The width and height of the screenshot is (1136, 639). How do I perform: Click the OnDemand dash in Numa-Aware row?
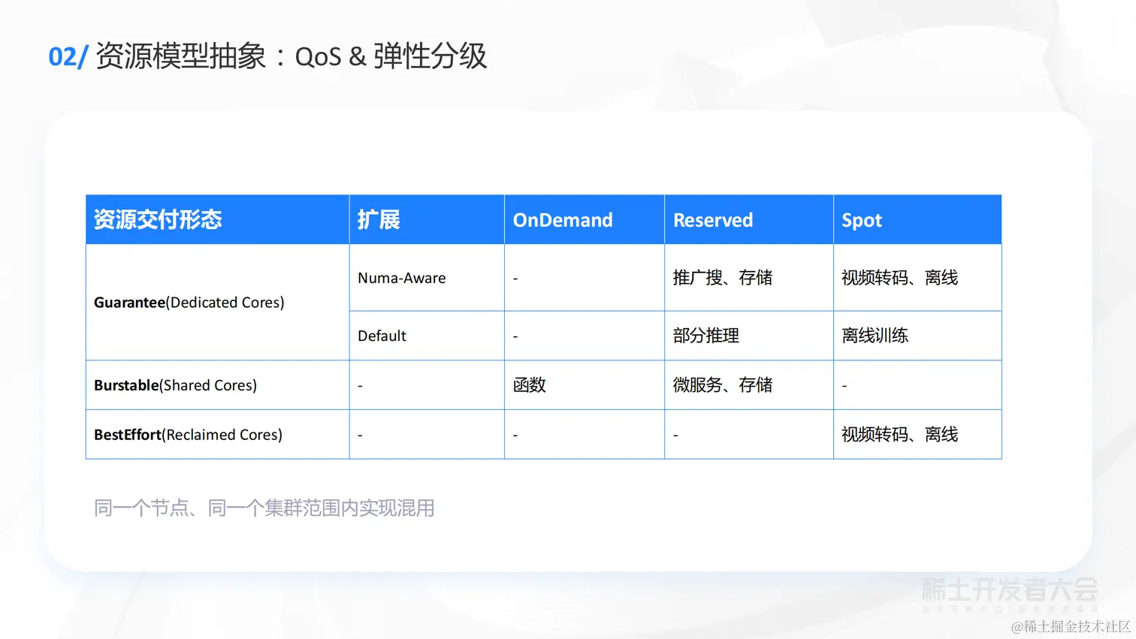tap(515, 279)
